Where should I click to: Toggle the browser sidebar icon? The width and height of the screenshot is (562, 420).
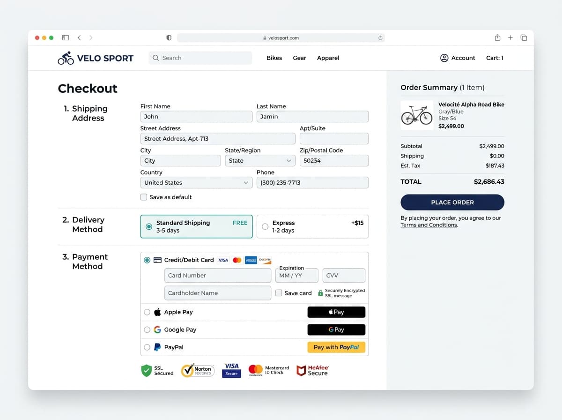(66, 37)
